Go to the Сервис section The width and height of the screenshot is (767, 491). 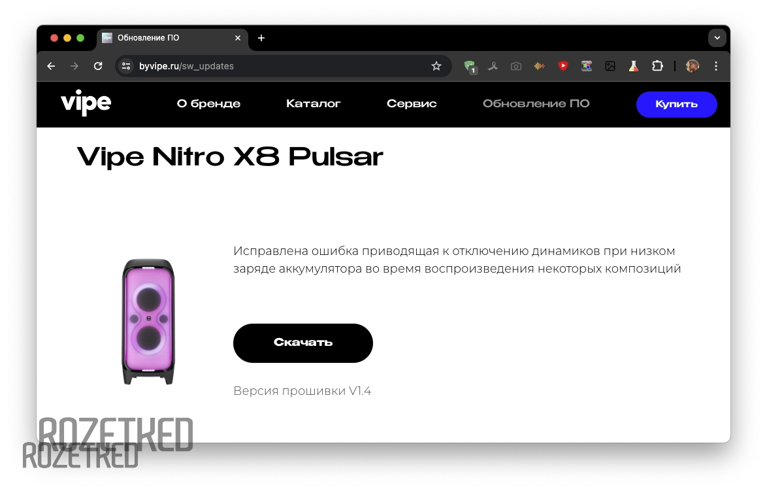[x=412, y=104]
